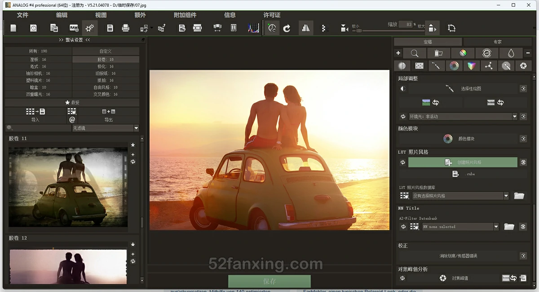The image size is (539, 292).
Task: Click the crop and rotate toolbar icon
Action: click(x=451, y=28)
